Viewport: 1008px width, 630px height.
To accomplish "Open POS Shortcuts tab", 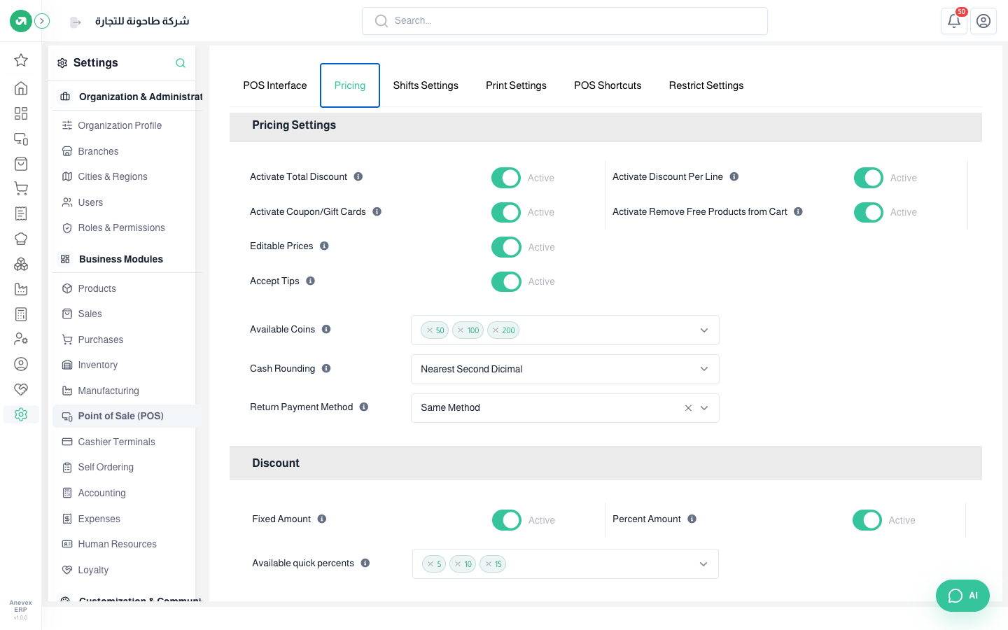I will [x=608, y=85].
